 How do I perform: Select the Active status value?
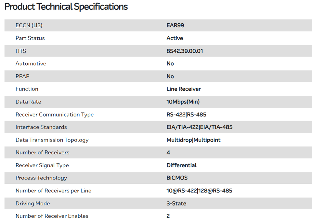click(x=175, y=38)
